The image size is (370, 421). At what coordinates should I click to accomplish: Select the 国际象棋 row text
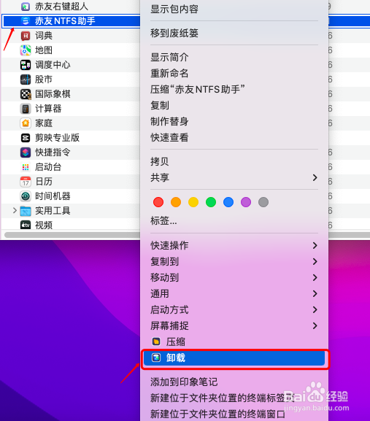click(53, 94)
